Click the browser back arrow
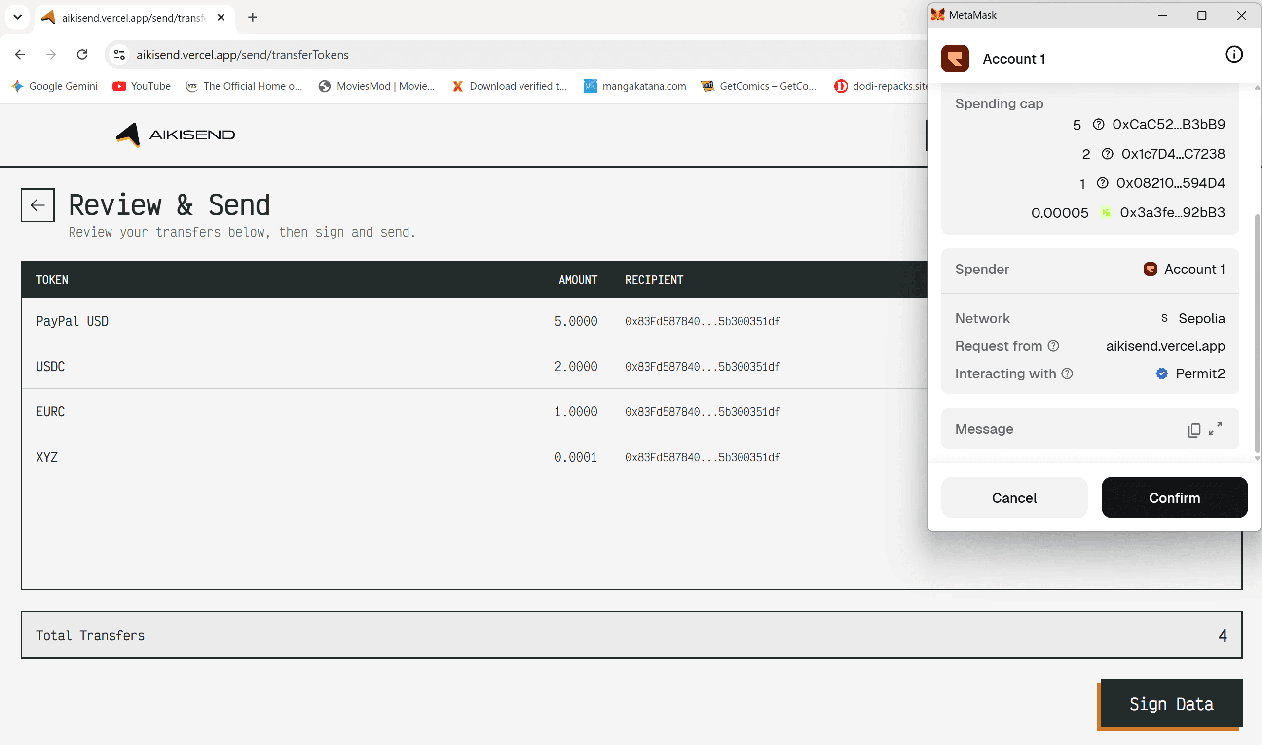 tap(20, 54)
